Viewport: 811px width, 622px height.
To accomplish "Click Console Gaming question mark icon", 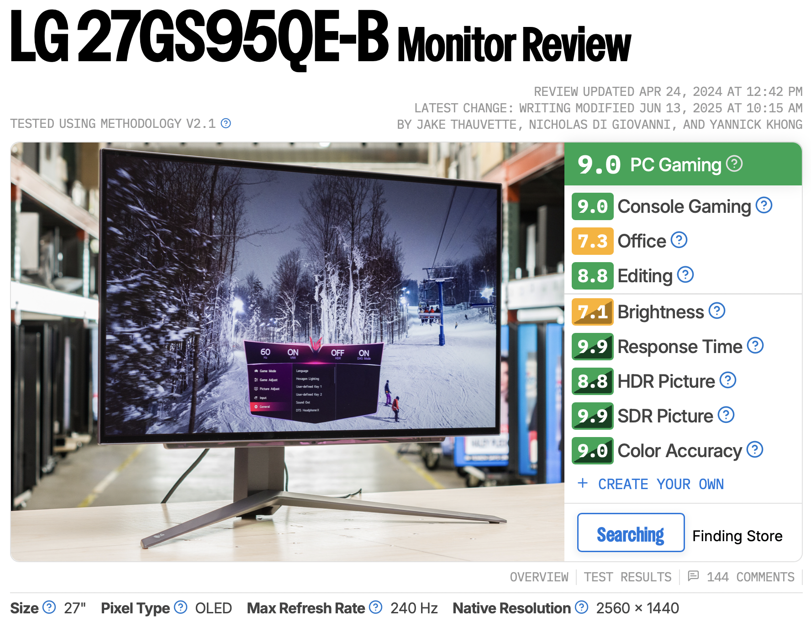I will 764,206.
